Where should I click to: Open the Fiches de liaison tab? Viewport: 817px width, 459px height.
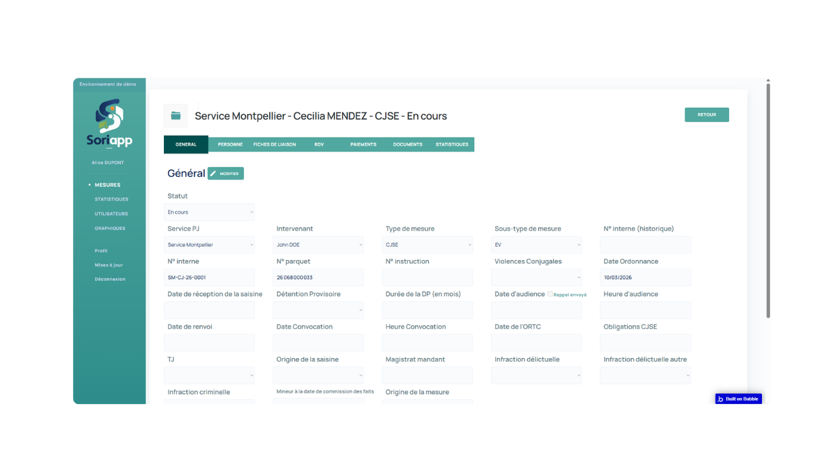coord(275,145)
